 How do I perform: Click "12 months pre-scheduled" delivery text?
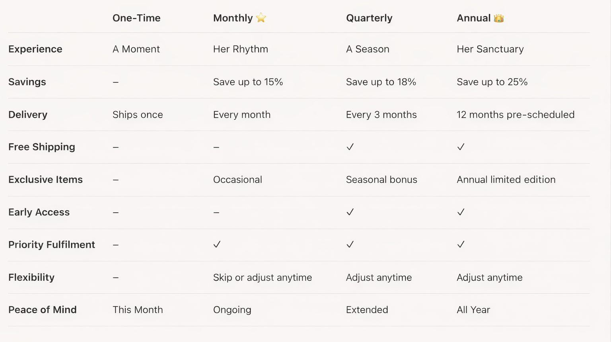516,115
